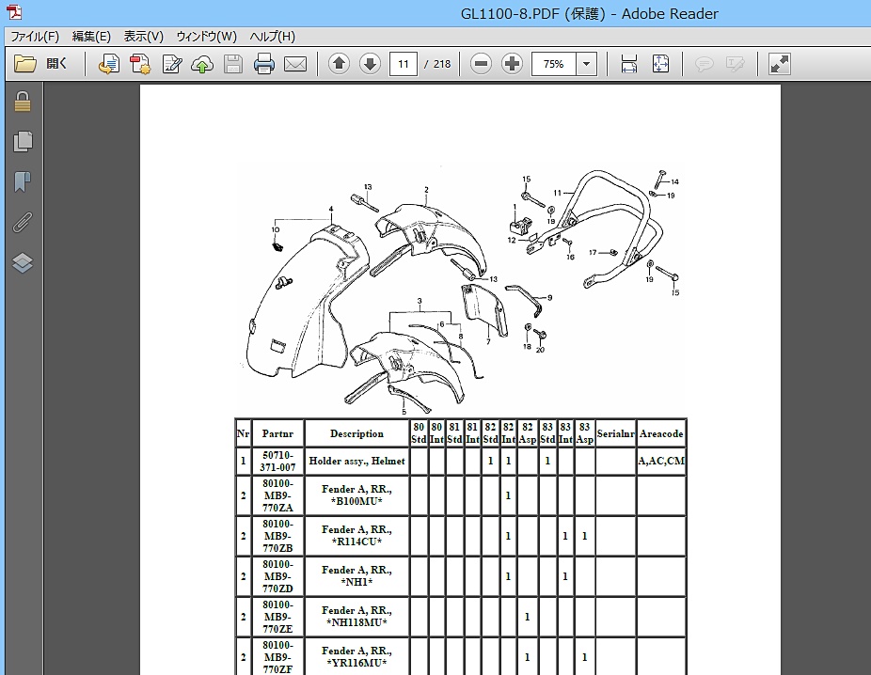Click the Open file folder icon
The width and height of the screenshot is (871, 675).
25,64
